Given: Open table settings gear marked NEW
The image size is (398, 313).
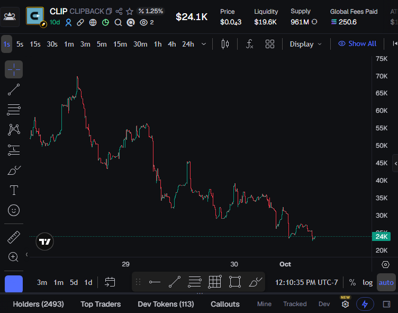Looking at the screenshot, I should (x=345, y=304).
